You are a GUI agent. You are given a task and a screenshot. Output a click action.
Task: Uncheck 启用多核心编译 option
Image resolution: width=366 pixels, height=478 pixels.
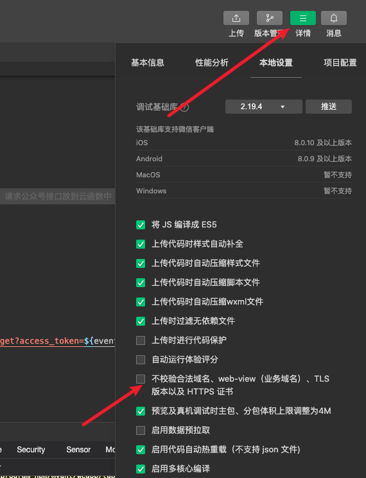tap(141, 469)
